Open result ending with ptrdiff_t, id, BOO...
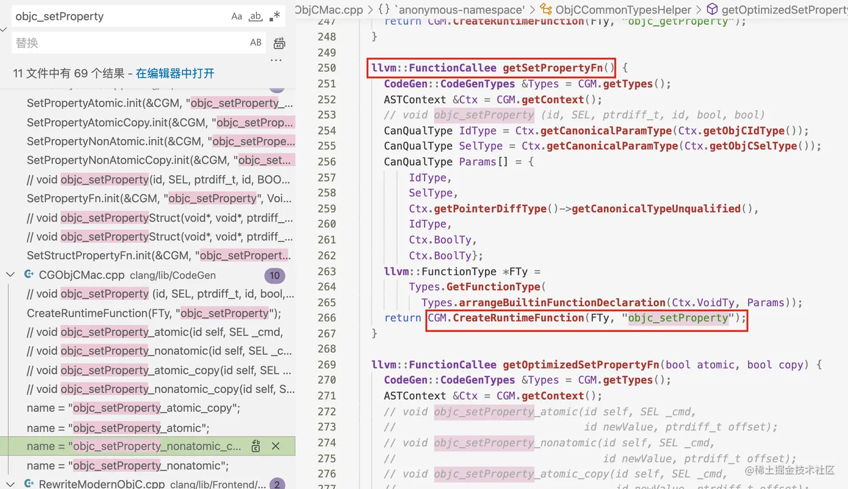848x489 pixels. 158,180
